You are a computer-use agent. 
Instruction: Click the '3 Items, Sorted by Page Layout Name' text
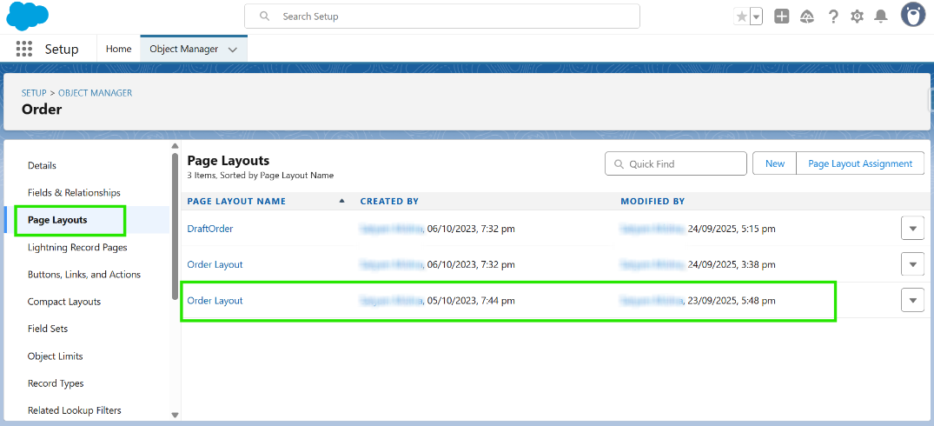(261, 175)
